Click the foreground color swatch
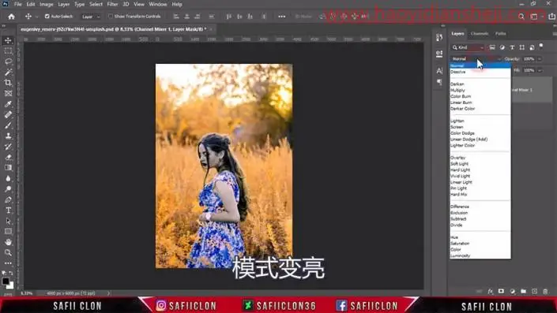Viewport: 557px width, 313px height. tap(6, 281)
